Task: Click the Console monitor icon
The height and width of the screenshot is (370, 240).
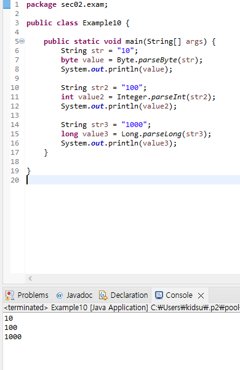Action: click(x=159, y=295)
